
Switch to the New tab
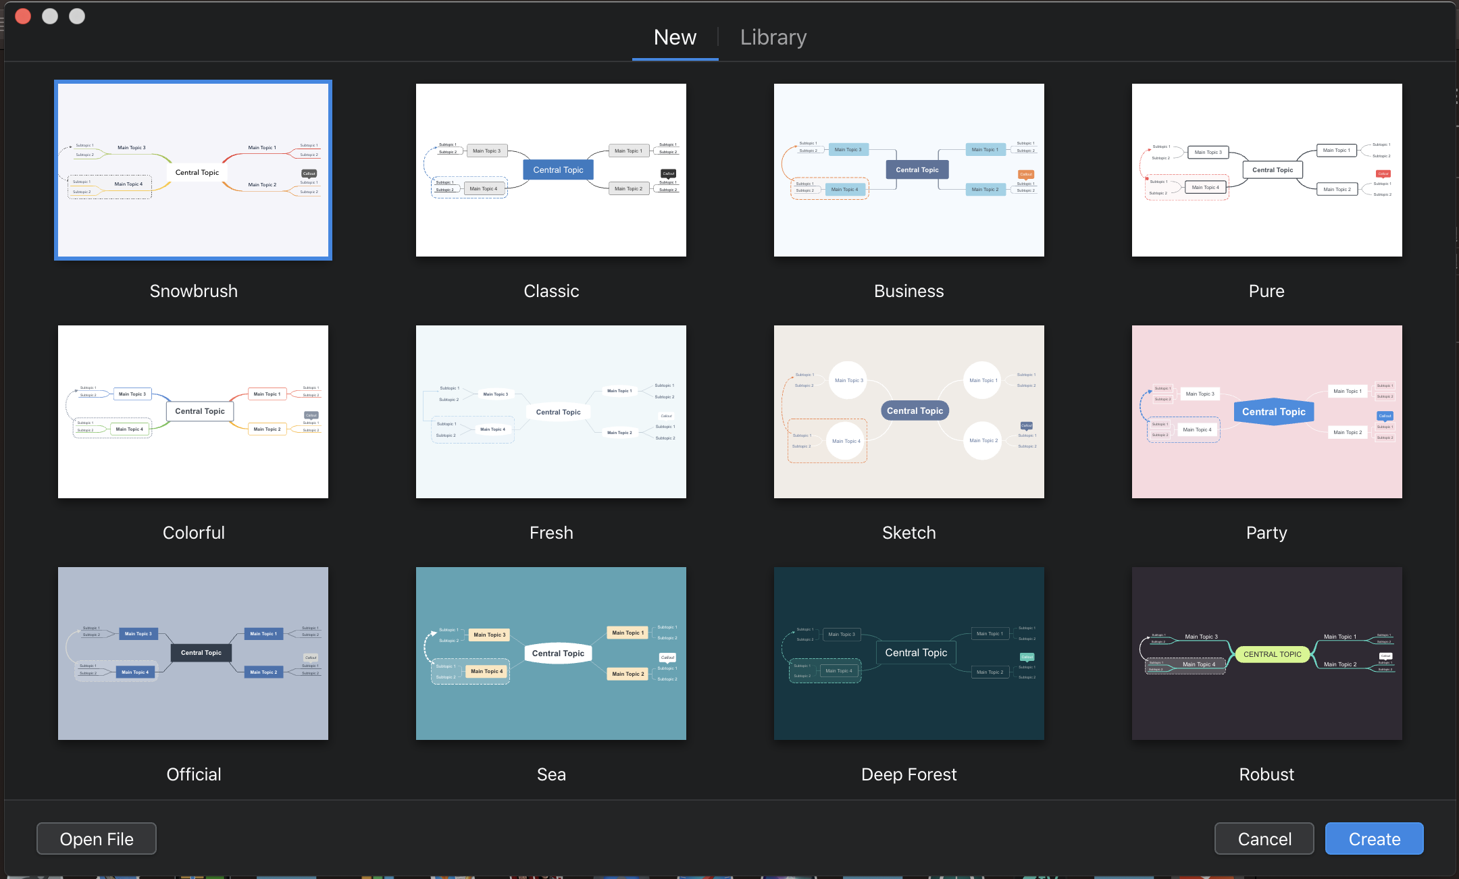pyautogui.click(x=675, y=37)
